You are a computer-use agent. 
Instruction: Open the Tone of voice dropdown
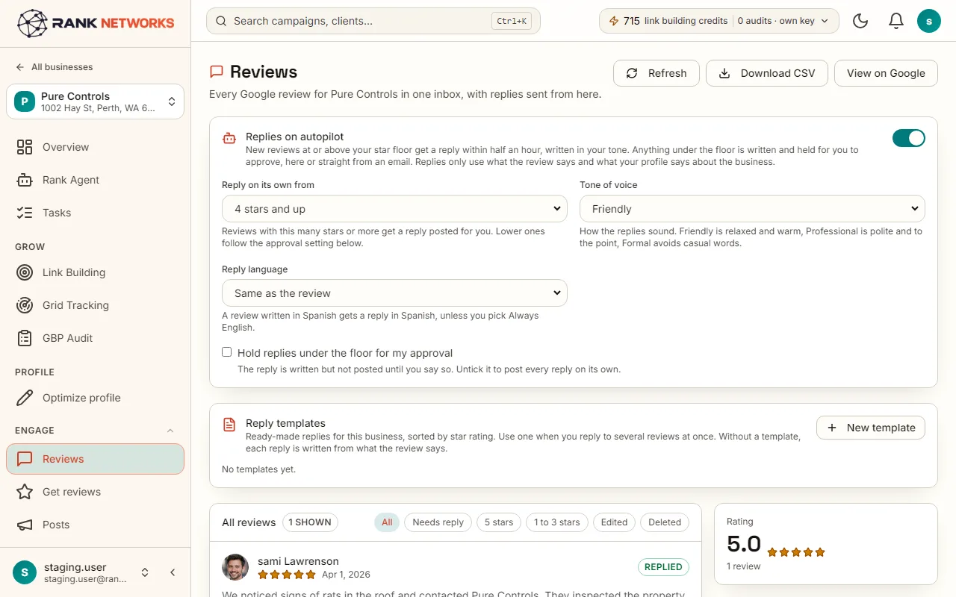(752, 209)
